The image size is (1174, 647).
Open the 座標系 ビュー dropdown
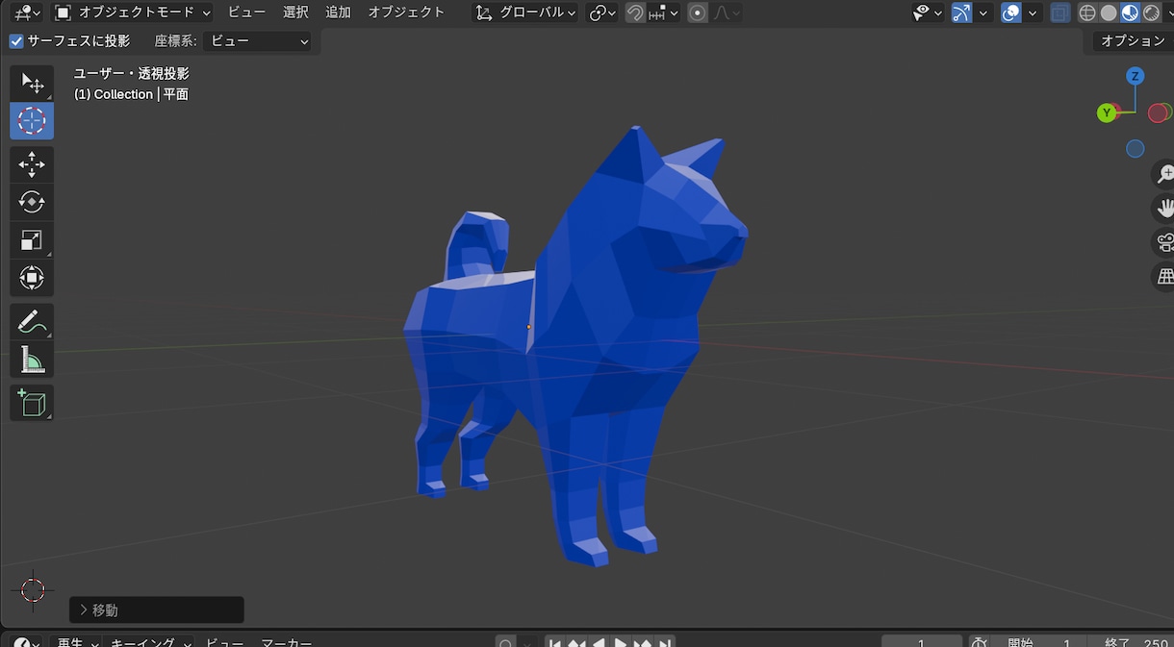[x=257, y=41]
